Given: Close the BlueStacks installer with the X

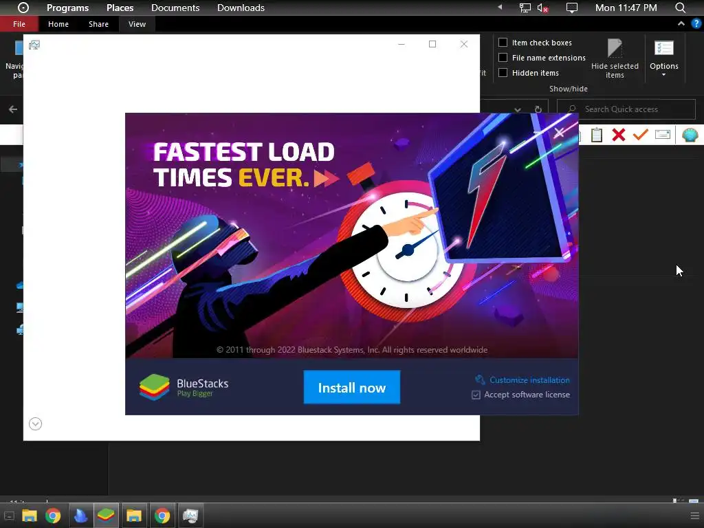Looking at the screenshot, I should [559, 133].
